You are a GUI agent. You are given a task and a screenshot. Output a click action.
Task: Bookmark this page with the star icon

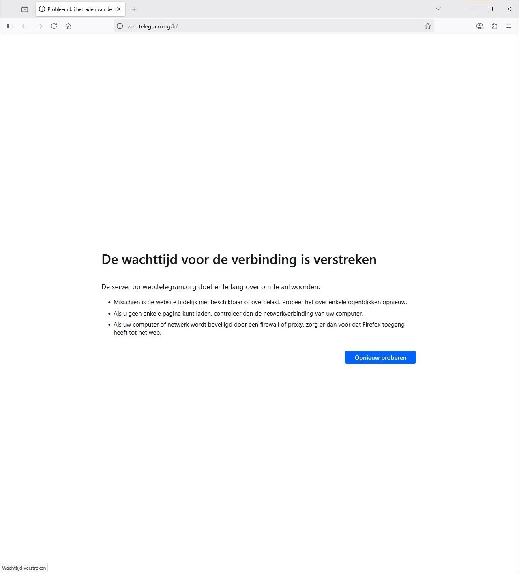click(428, 26)
